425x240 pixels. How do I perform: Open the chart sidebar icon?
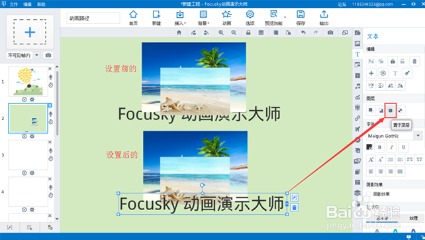(357, 97)
